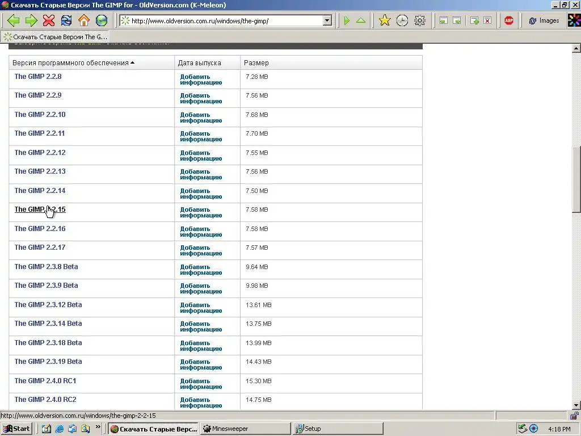The image size is (581, 436).
Task: Stop page loading with the red X
Action: pyautogui.click(x=49, y=20)
